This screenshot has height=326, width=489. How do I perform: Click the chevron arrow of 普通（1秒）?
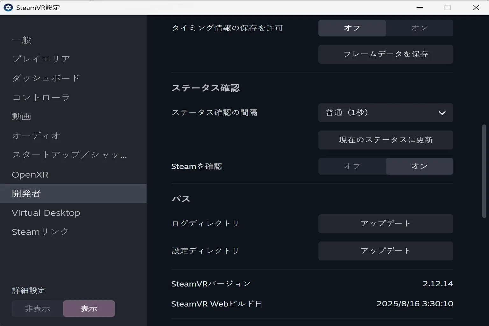pyautogui.click(x=442, y=113)
